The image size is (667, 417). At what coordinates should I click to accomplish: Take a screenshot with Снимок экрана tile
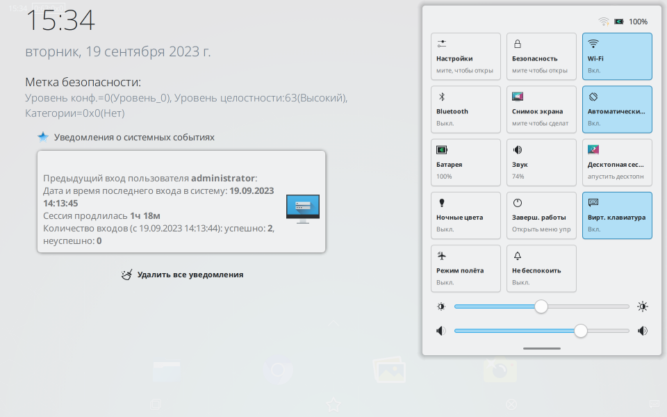click(541, 109)
